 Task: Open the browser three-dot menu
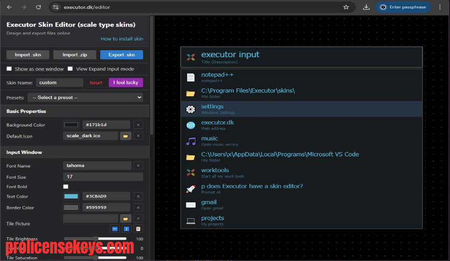tap(440, 7)
